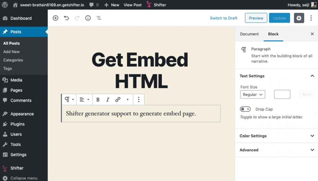Screen dimensions: 318x181
Task: Select the Block tab
Action: (x=273, y=34)
